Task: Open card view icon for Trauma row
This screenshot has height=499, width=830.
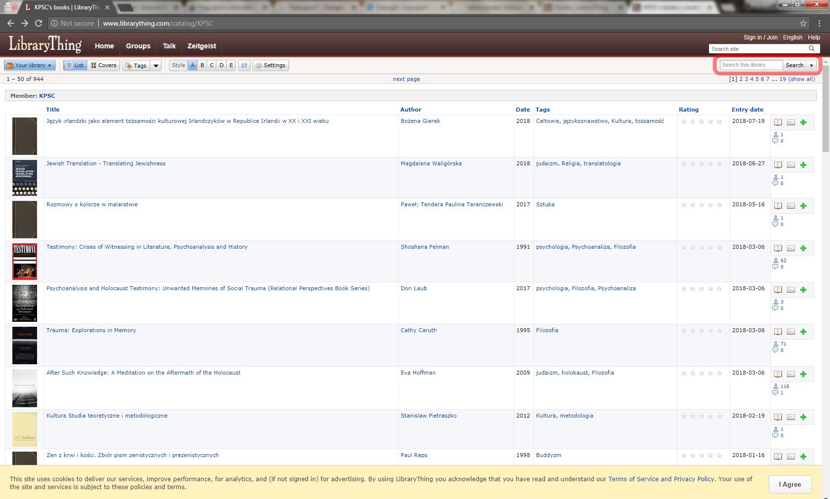Action: click(791, 332)
